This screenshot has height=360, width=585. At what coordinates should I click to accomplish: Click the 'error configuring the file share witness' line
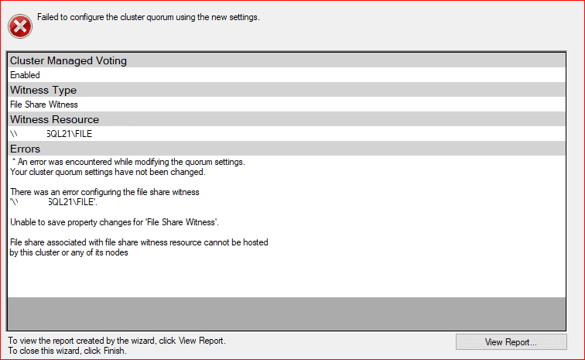click(105, 191)
